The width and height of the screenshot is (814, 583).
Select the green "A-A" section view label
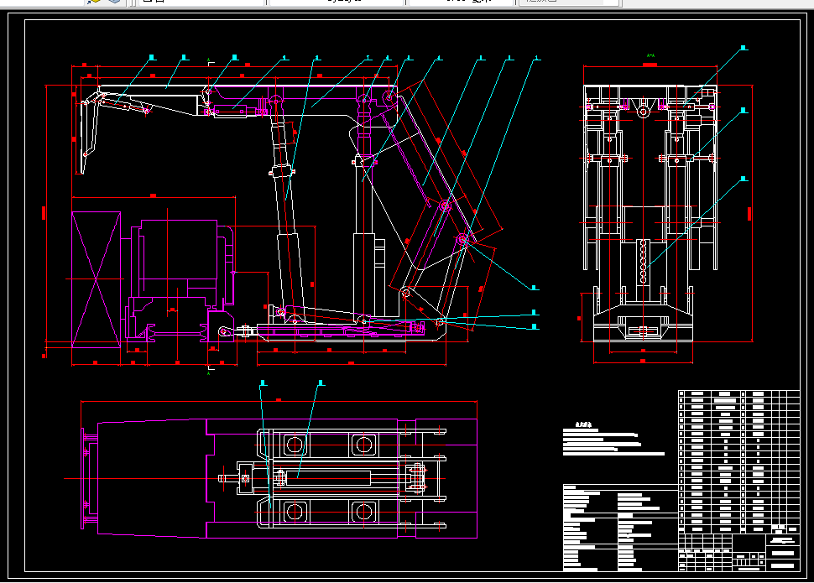(650, 55)
